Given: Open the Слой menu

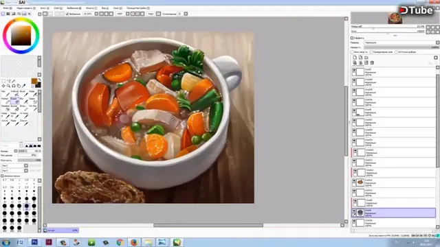Looking at the screenshot, I should 58,8.
